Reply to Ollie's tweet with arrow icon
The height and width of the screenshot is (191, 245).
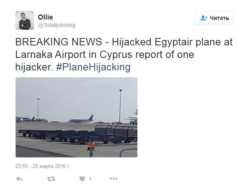click(x=19, y=179)
